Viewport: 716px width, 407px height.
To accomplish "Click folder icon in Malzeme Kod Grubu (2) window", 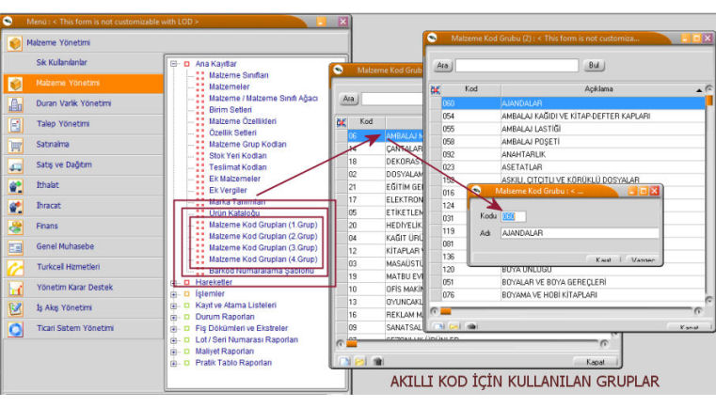I will (454, 327).
